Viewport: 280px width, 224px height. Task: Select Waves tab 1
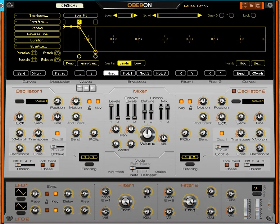tap(80, 73)
